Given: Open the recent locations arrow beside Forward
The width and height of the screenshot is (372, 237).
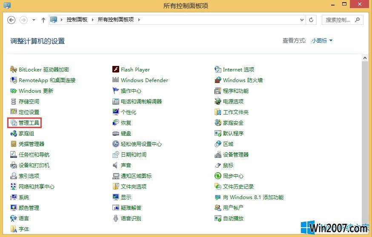Looking at the screenshot, I should [x=34, y=20].
